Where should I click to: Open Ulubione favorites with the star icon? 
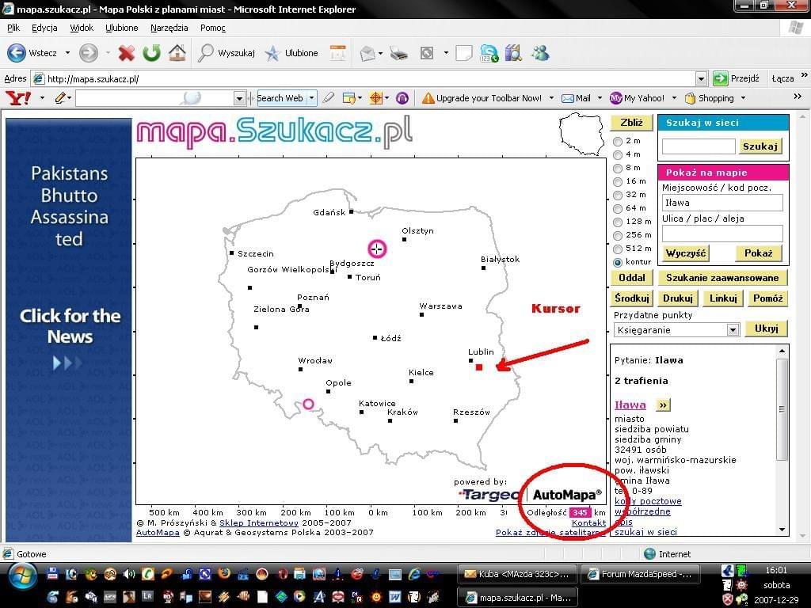pyautogui.click(x=272, y=53)
